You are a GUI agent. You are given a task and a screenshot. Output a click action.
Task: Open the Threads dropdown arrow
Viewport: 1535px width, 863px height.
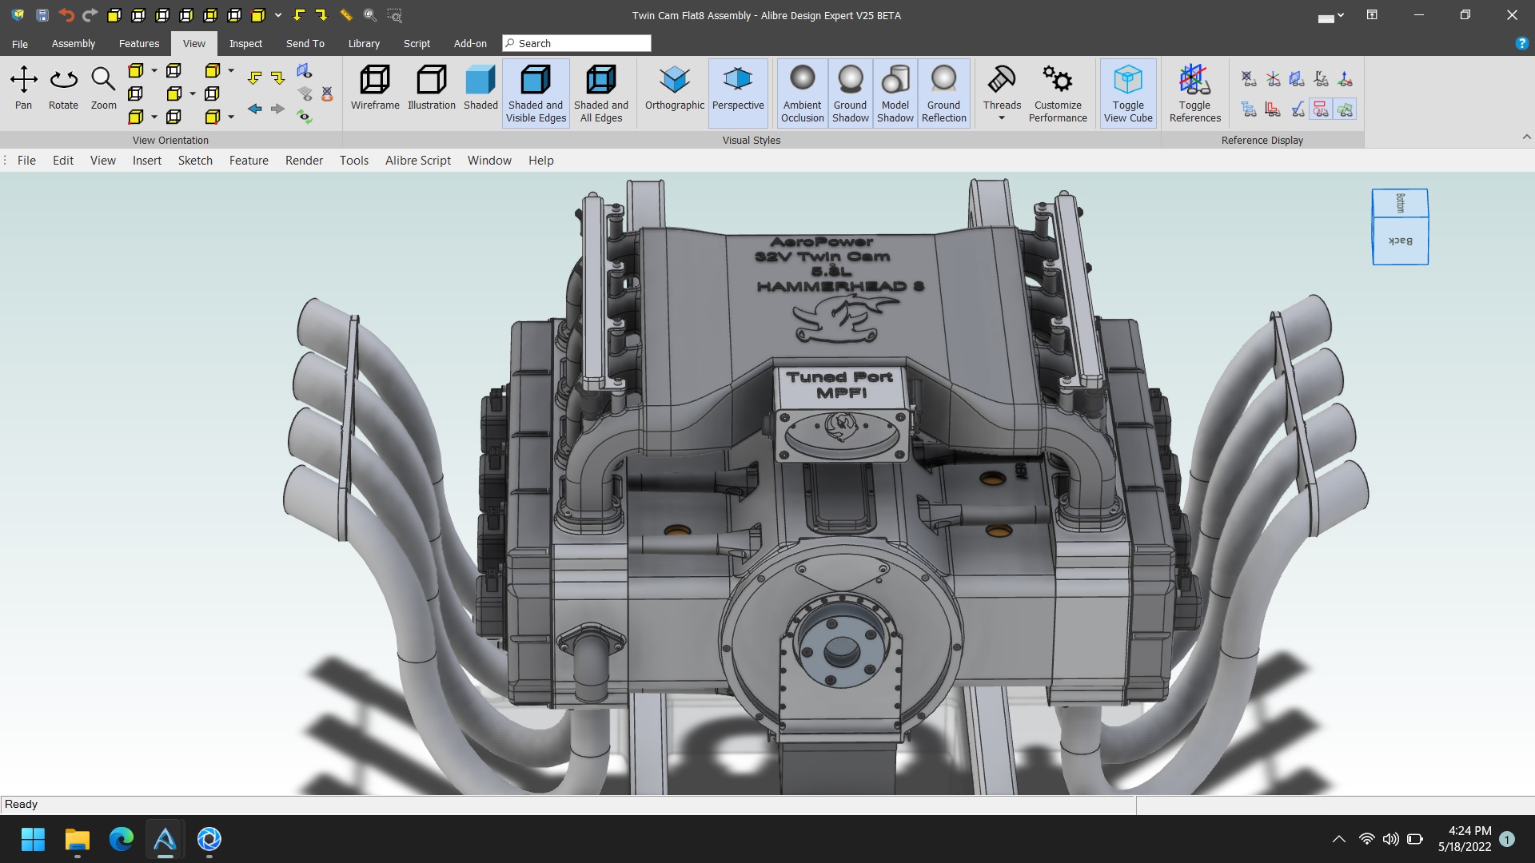(x=1002, y=118)
